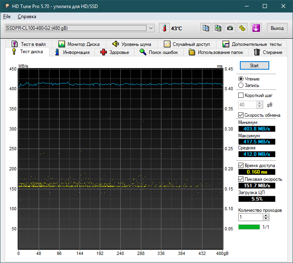Click the Start button
293x263 pixels.
[x=254, y=66]
